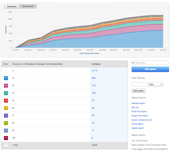173x151 pixels.
Task: Toggle the light blue chart icon for row 9
Action: (x=6, y=130)
